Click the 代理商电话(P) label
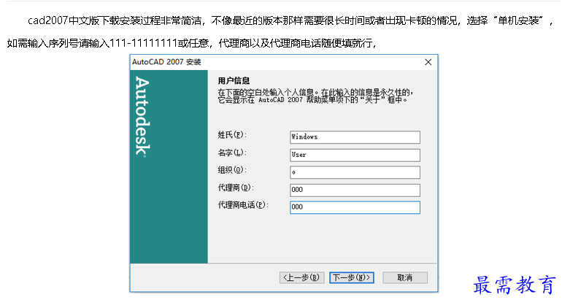The width and height of the screenshot is (562, 308). coord(243,205)
